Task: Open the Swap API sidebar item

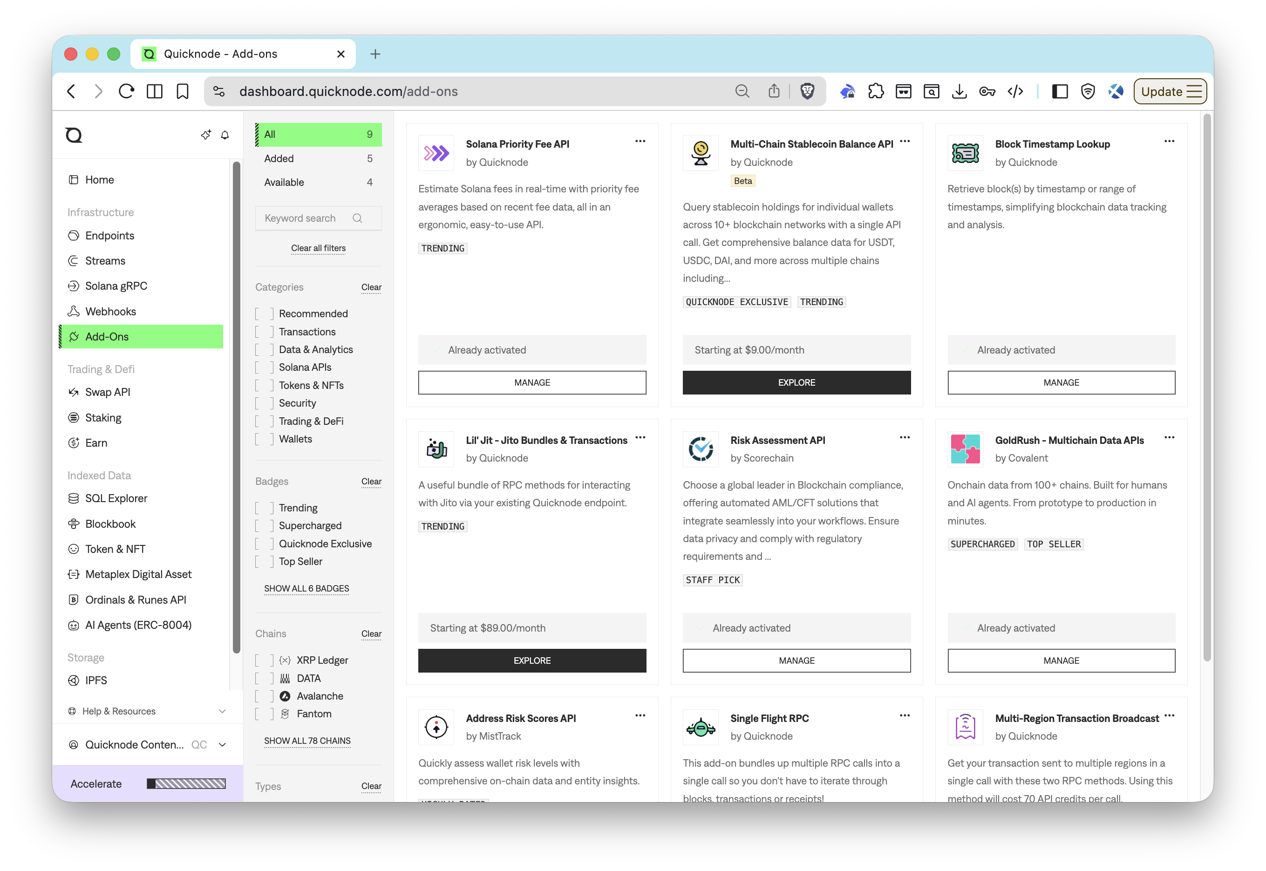Action: [141, 392]
